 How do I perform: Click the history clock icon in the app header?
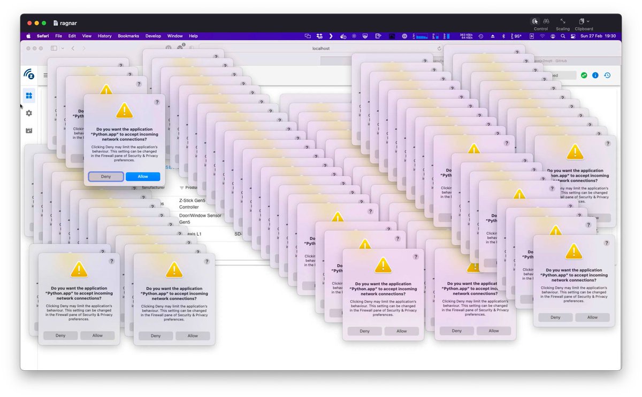coord(607,75)
